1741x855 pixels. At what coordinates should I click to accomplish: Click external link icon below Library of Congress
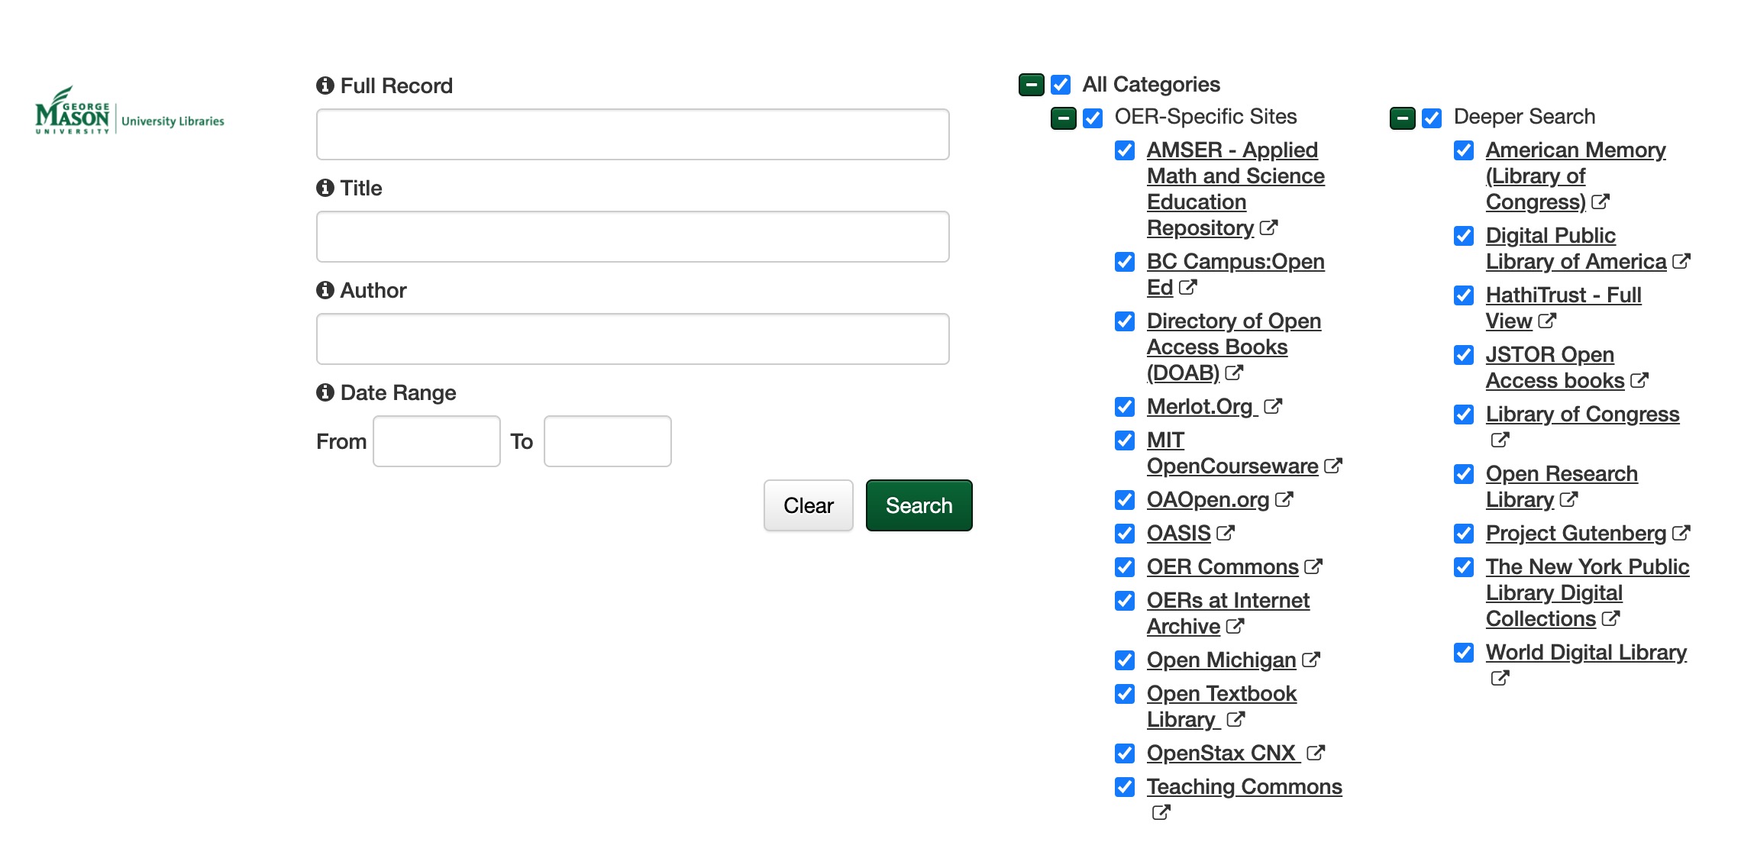(1500, 440)
